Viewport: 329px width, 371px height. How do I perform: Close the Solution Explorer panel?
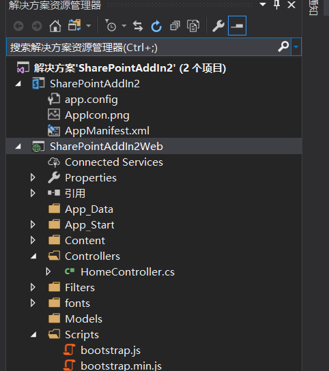coord(291,5)
